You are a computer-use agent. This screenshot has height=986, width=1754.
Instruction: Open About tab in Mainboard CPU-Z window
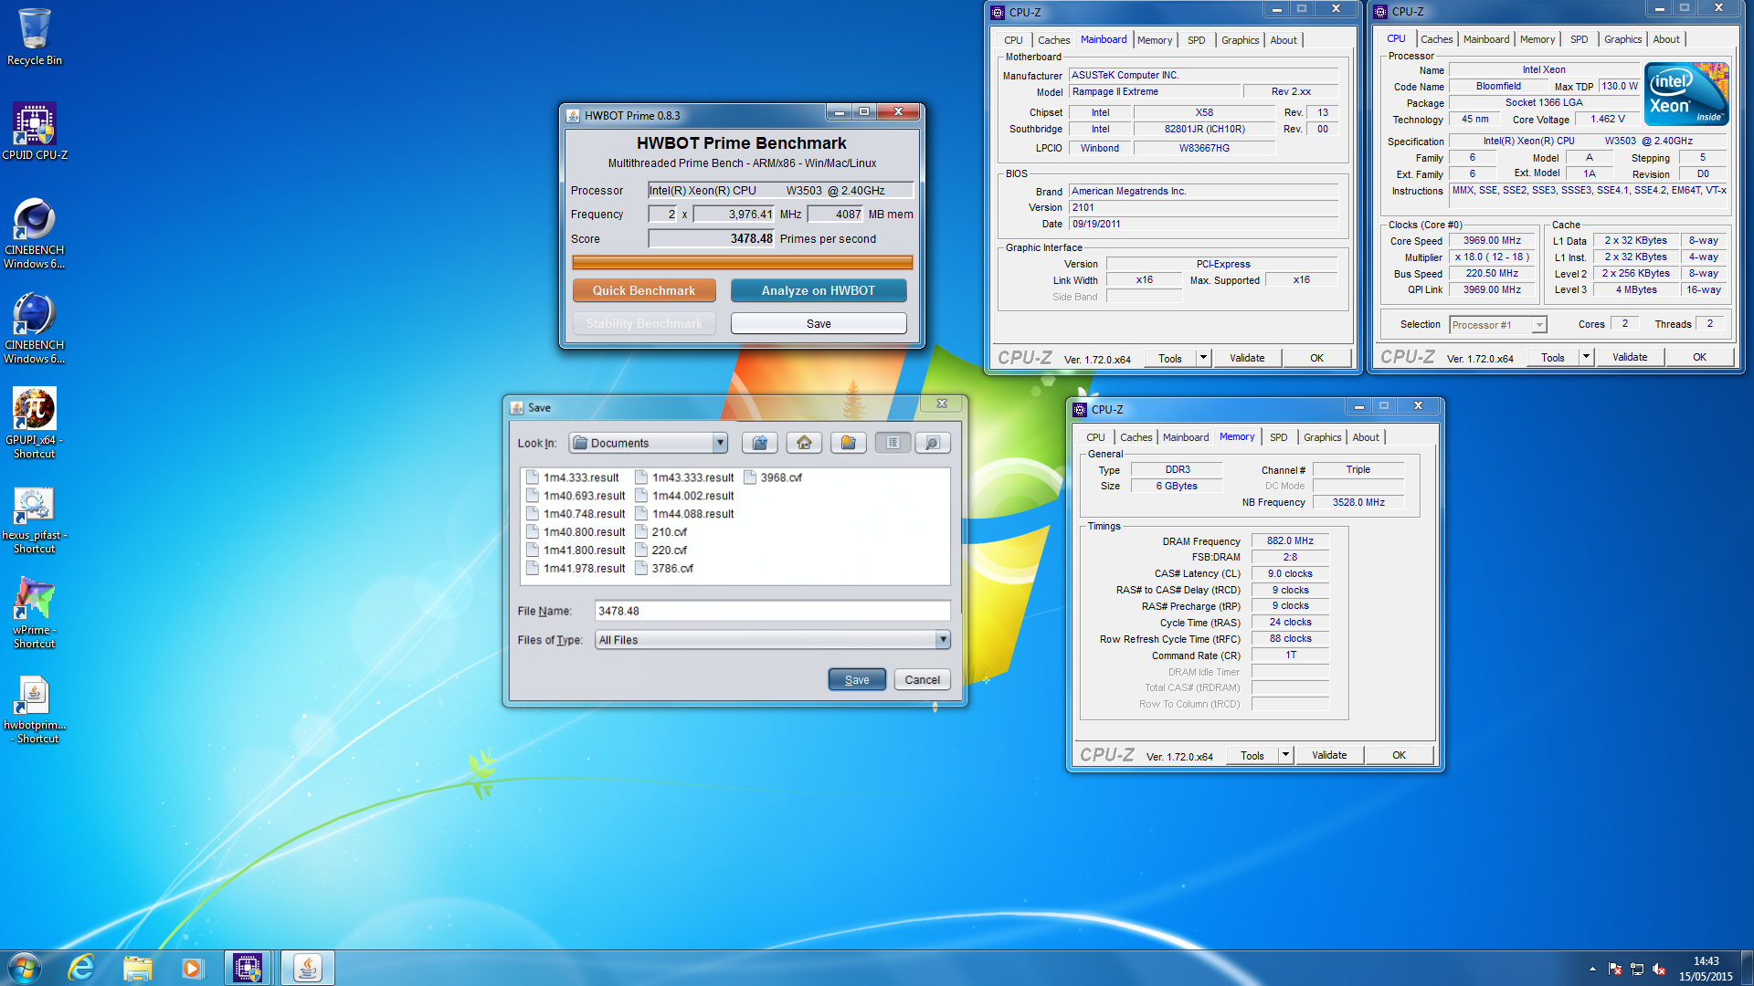pyautogui.click(x=1283, y=40)
